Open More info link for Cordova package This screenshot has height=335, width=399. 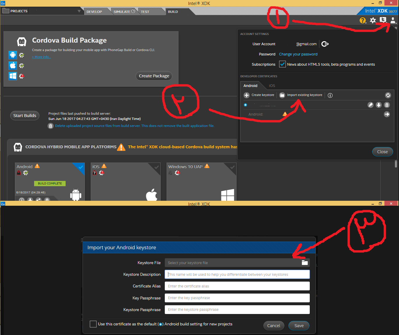pyautogui.click(x=41, y=57)
